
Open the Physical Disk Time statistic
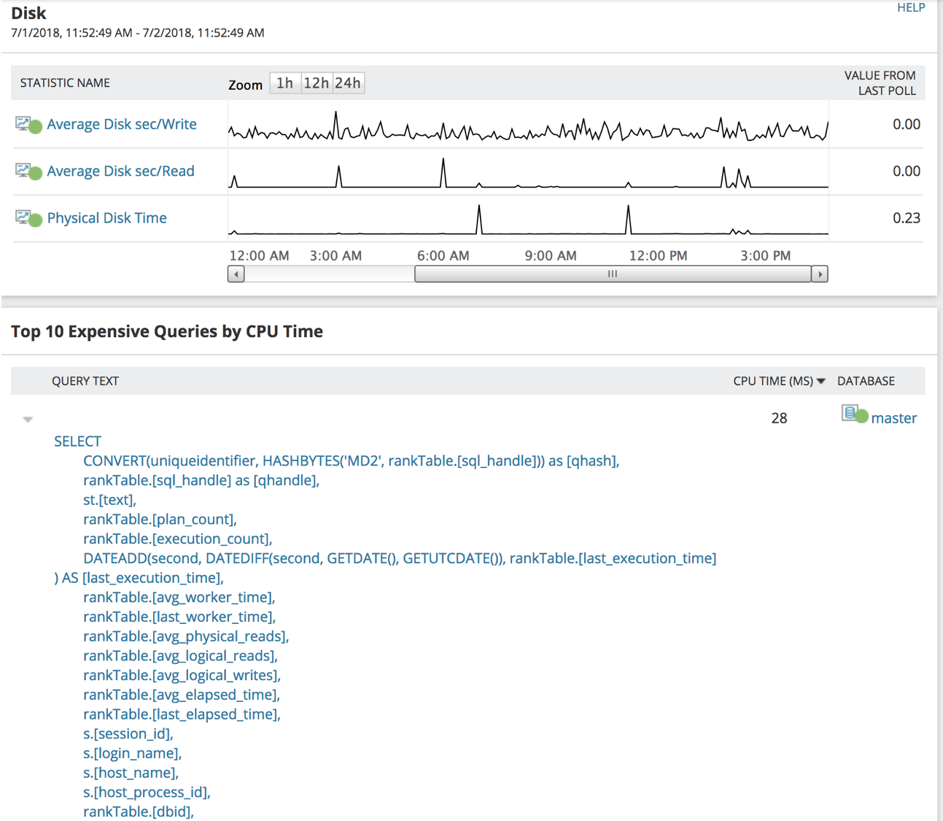coord(106,217)
